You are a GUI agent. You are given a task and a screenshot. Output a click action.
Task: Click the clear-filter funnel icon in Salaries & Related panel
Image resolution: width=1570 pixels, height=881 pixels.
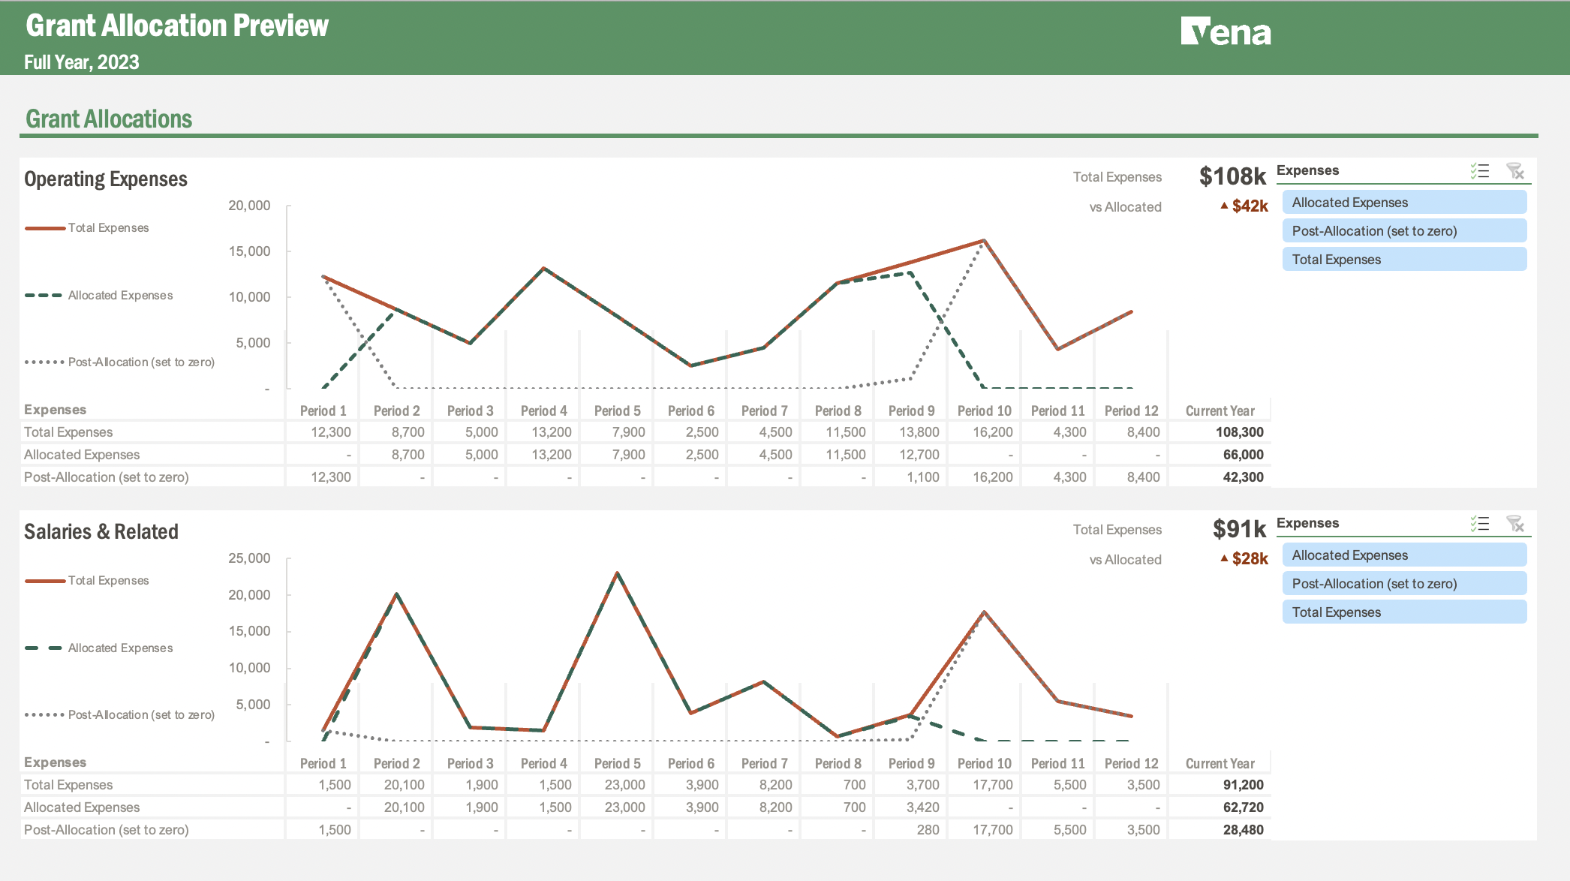tap(1516, 524)
